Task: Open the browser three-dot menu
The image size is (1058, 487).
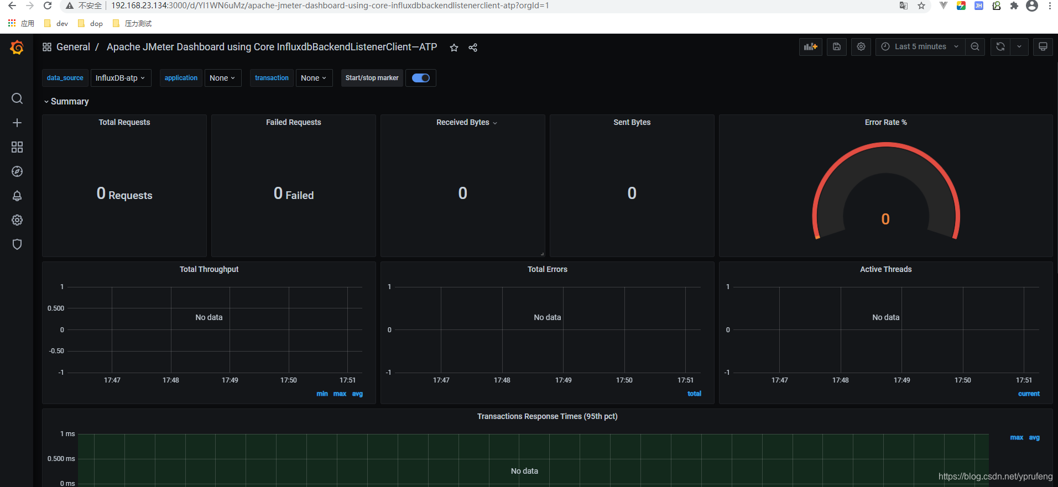Action: pos(1050,6)
